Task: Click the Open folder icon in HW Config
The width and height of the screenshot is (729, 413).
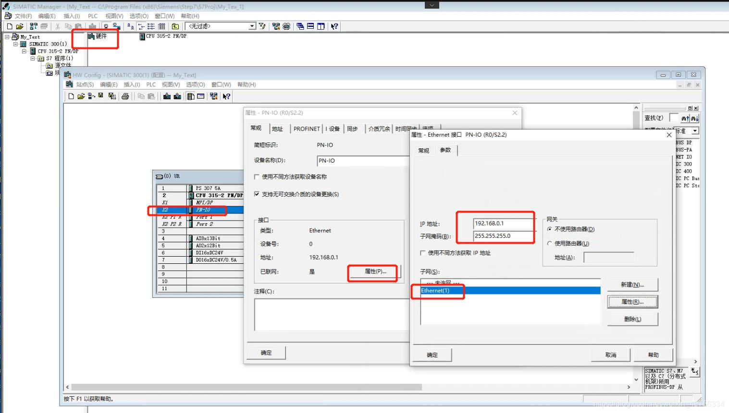Action: pos(81,96)
